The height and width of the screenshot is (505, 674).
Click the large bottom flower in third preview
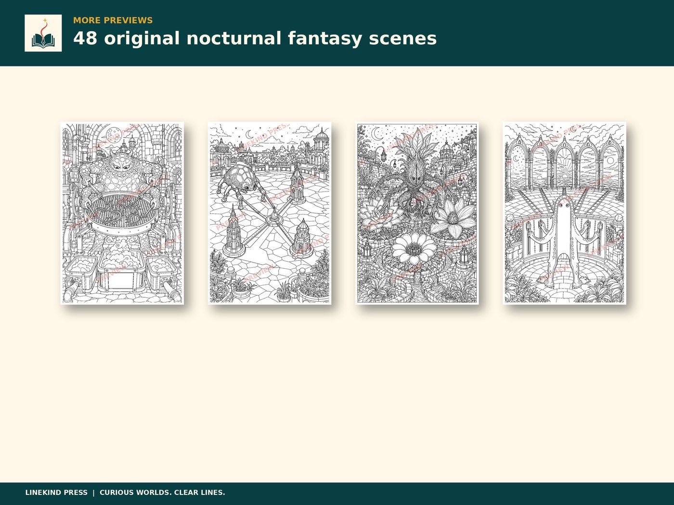(x=414, y=249)
